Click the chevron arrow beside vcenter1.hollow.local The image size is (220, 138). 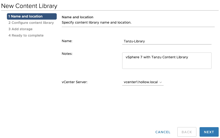pos(161,82)
